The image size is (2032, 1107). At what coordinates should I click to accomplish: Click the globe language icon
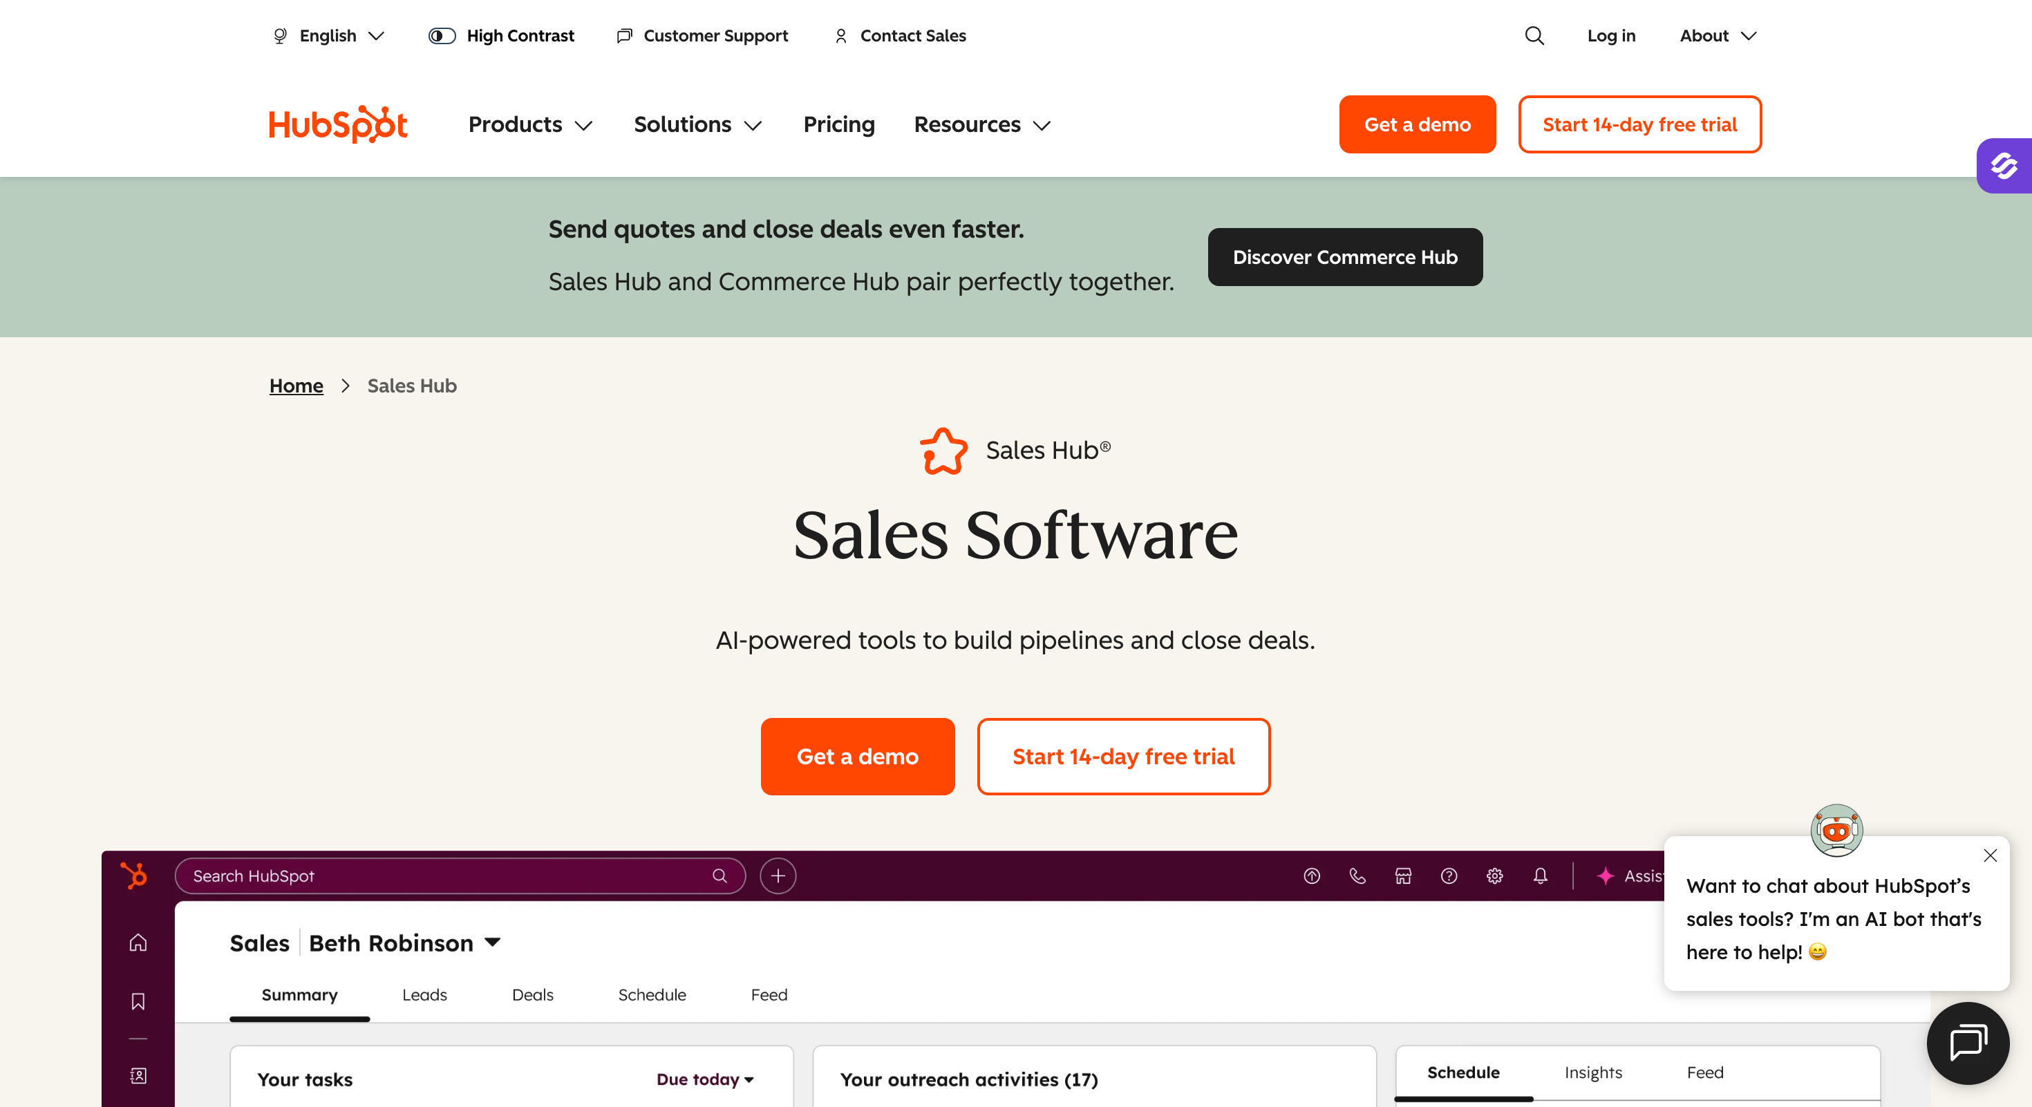280,35
